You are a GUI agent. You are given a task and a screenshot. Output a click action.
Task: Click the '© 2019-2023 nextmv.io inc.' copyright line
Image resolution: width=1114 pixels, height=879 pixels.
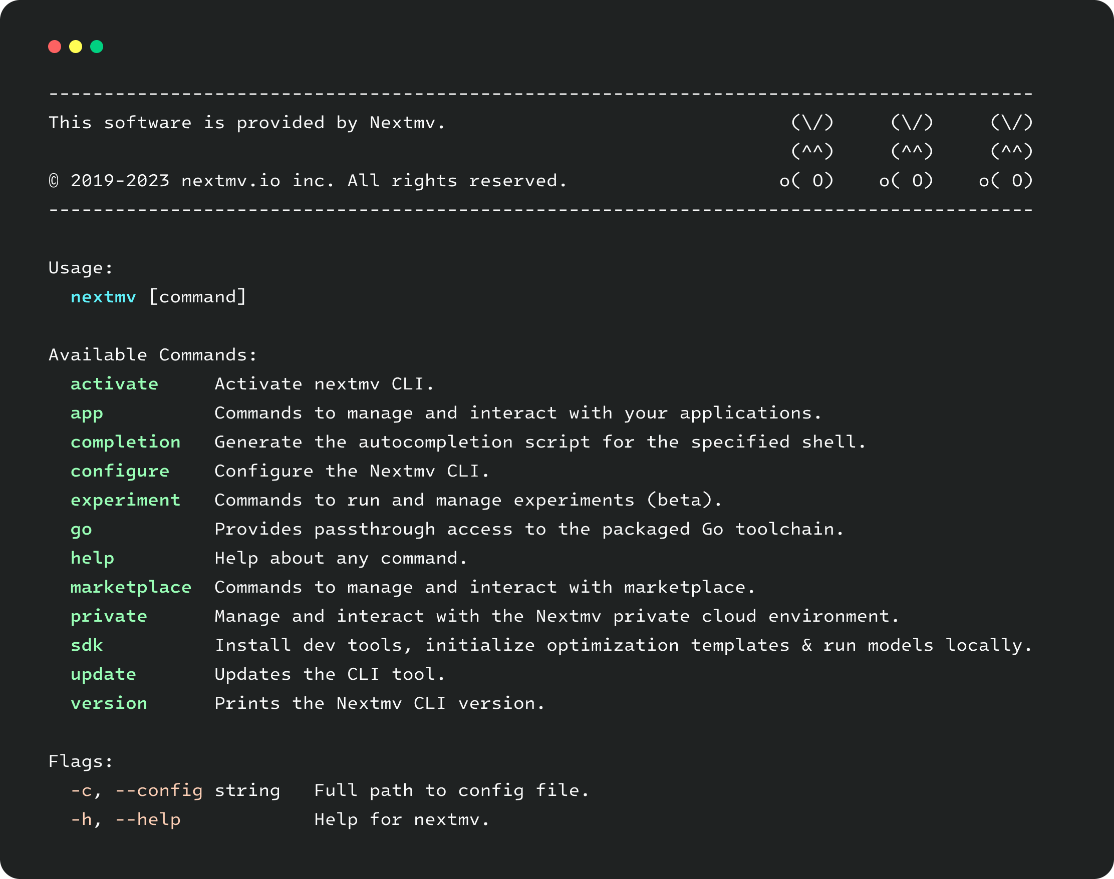click(x=308, y=181)
